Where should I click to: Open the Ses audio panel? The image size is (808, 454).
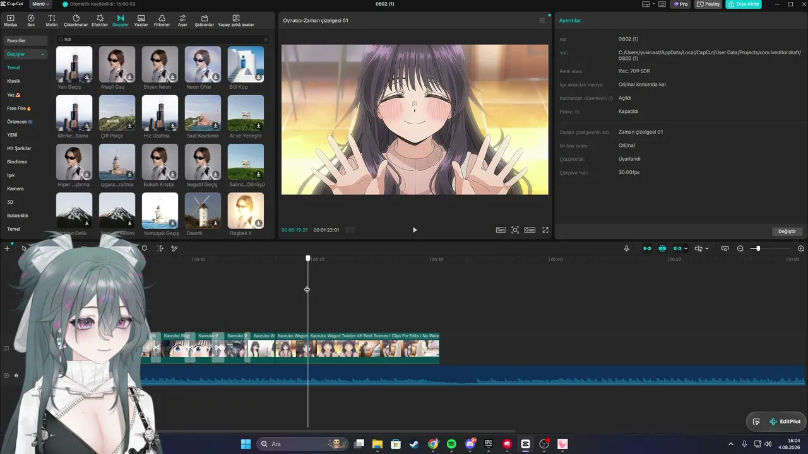pos(31,21)
